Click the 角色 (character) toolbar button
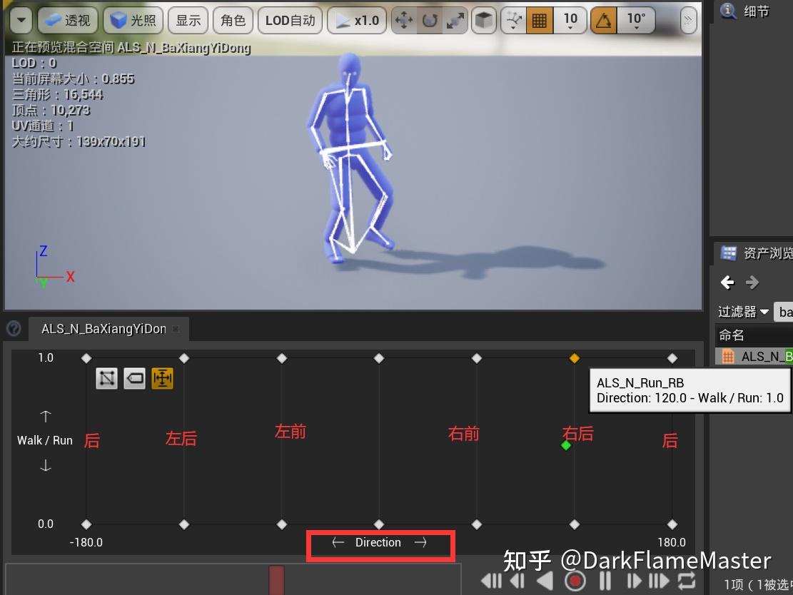The image size is (793, 595). [x=233, y=20]
